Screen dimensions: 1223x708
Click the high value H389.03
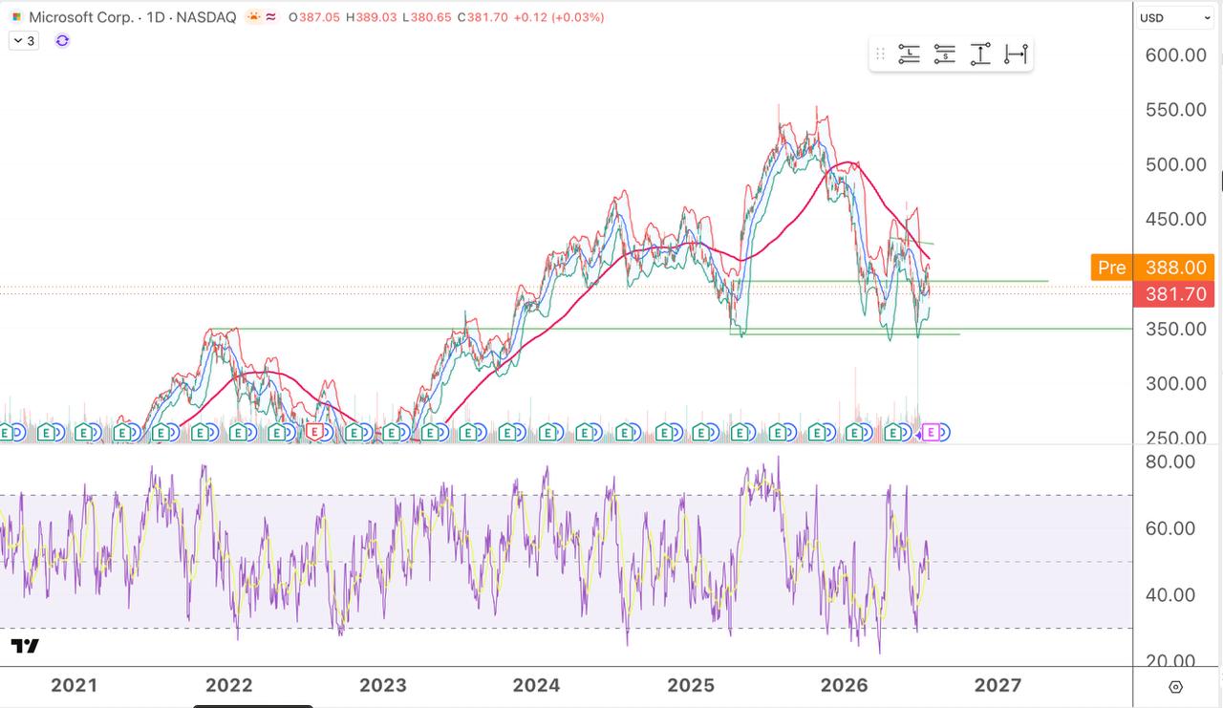coord(371,17)
